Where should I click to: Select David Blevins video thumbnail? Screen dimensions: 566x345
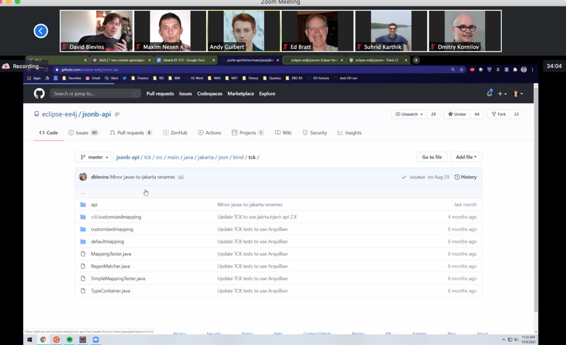[96, 31]
